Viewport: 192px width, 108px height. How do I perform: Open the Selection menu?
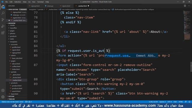pos(18,2)
